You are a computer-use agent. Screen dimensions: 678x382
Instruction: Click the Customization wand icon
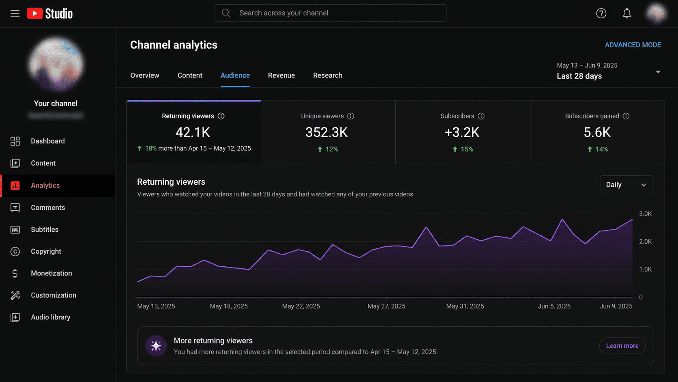pyautogui.click(x=15, y=296)
